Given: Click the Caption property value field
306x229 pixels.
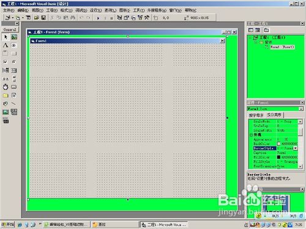Looking at the screenshot, I should [287, 153].
